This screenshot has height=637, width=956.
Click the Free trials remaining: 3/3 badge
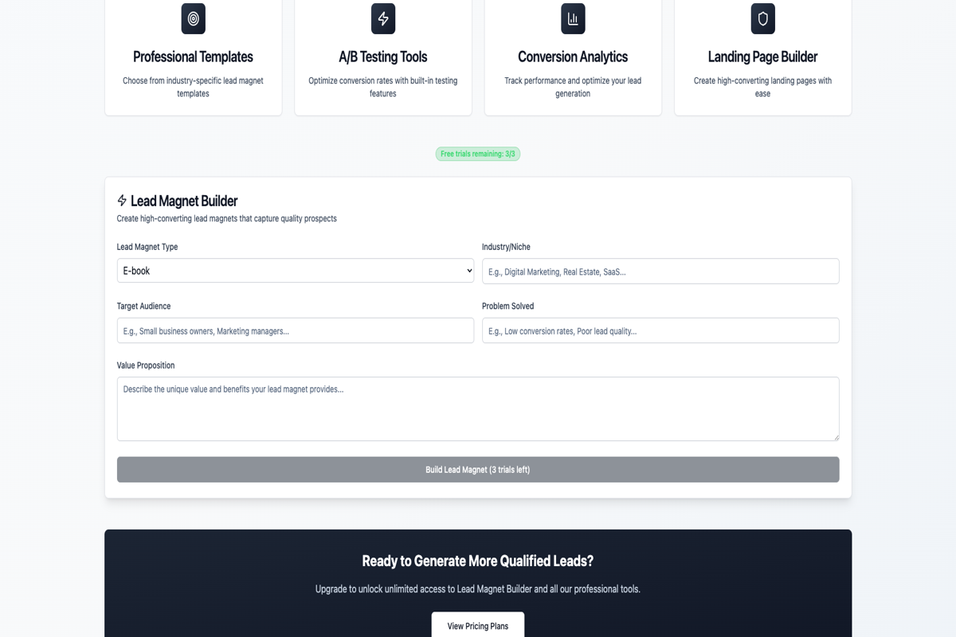point(478,154)
